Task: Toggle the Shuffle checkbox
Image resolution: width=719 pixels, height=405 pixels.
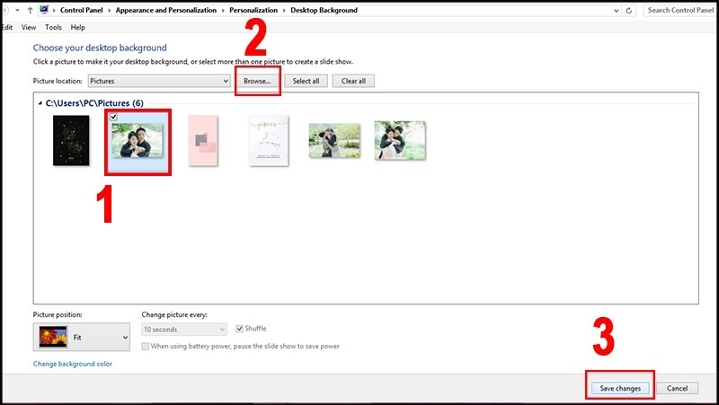Action: [x=239, y=329]
